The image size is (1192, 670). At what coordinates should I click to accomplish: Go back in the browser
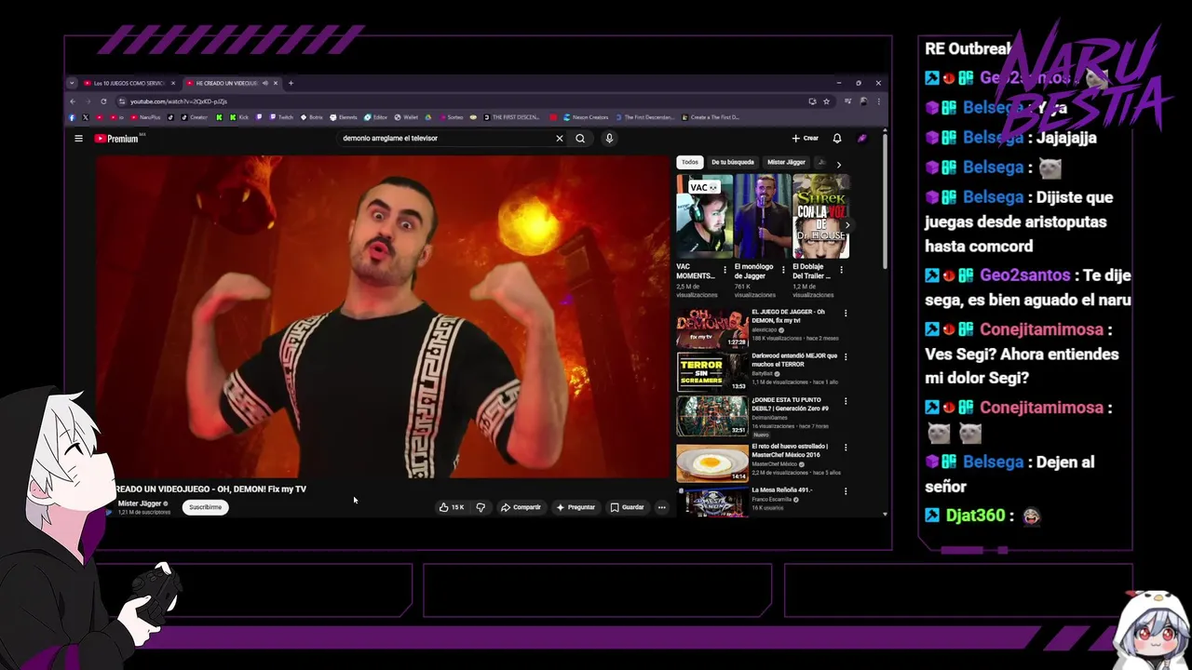tap(73, 101)
